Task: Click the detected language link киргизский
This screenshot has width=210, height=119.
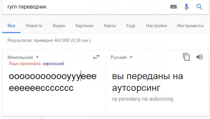Action: 53,64
